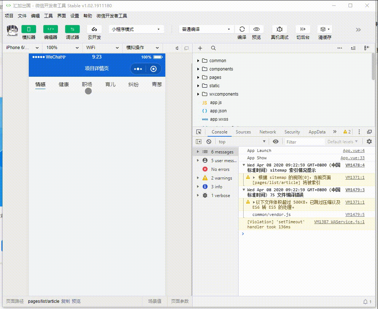
Task: Toggle the Simulator panel button
Action: click(29, 29)
